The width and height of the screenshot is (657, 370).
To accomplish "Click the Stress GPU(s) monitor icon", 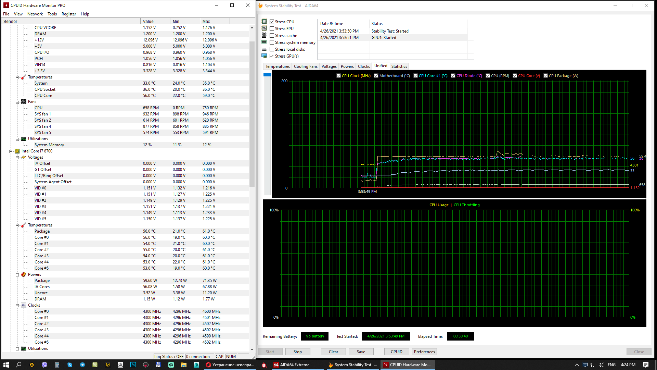I will point(264,56).
